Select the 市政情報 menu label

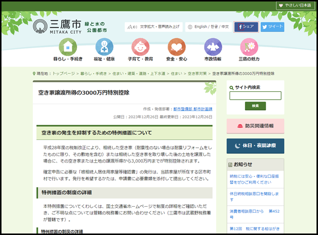coord(213,59)
